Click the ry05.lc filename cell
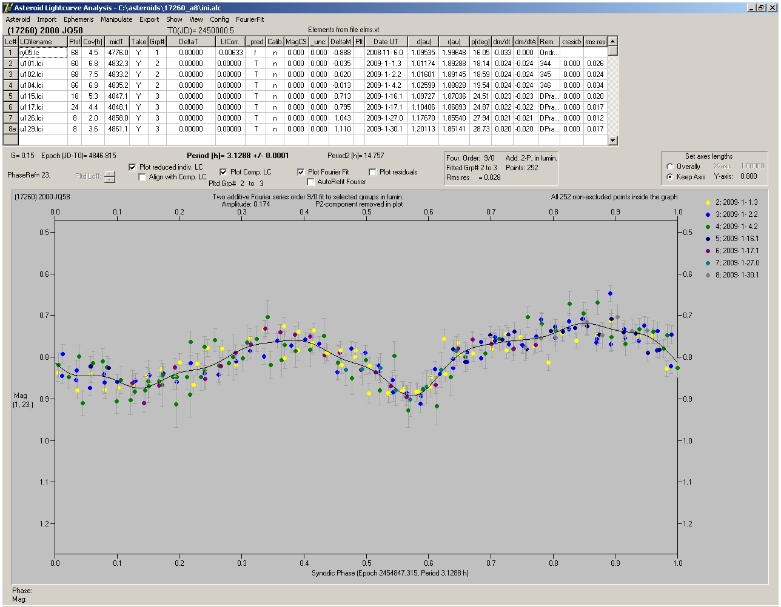This screenshot has height=607, width=781. tap(42, 53)
